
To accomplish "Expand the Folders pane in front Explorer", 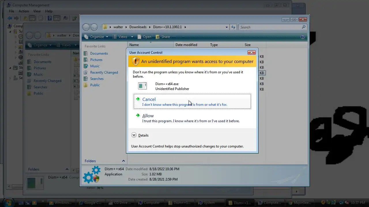I will click(123, 161).
